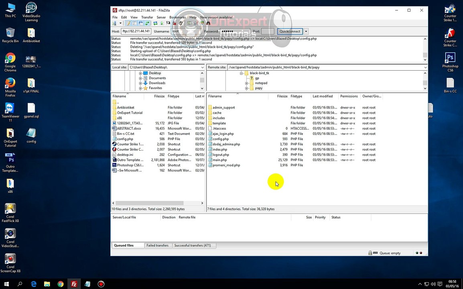Open the Transfer menu
The image size is (463, 289).
click(x=147, y=17)
